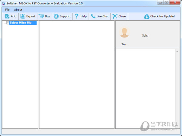Click the Close toolbar button label
This screenshot has height=136, width=182.
tap(122, 16)
